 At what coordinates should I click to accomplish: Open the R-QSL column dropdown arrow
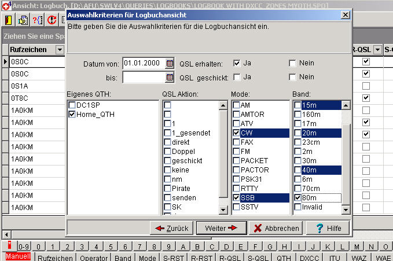pyautogui.click(x=377, y=50)
